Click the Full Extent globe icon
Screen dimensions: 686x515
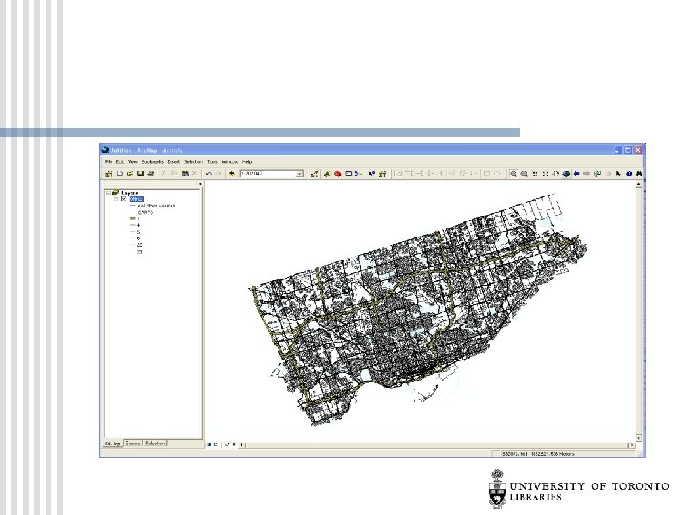[566, 175]
